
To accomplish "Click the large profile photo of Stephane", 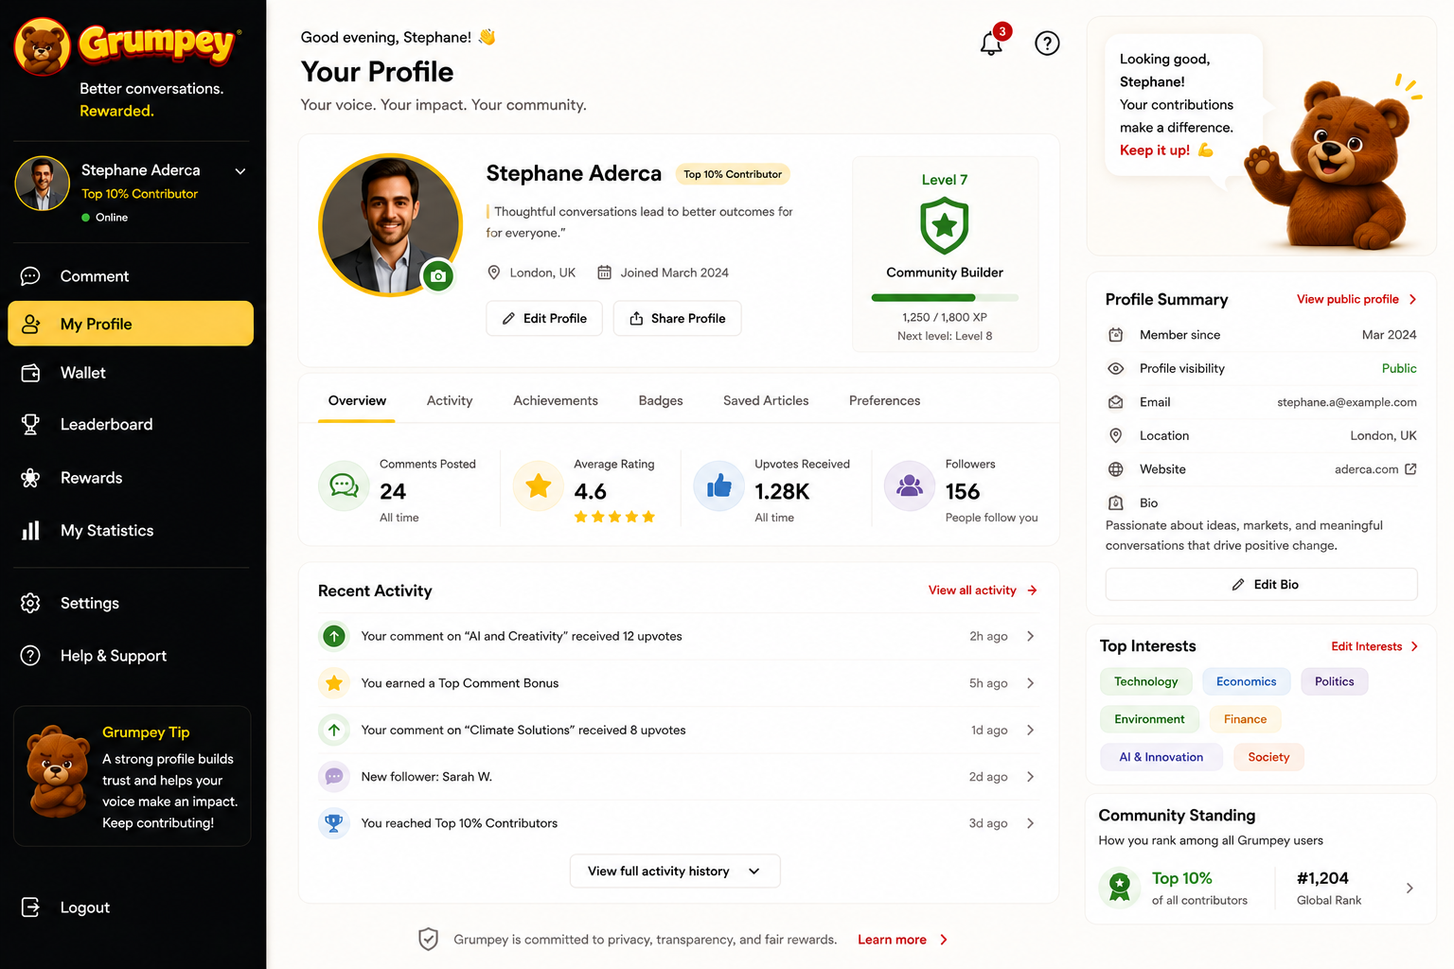I will click(x=390, y=225).
